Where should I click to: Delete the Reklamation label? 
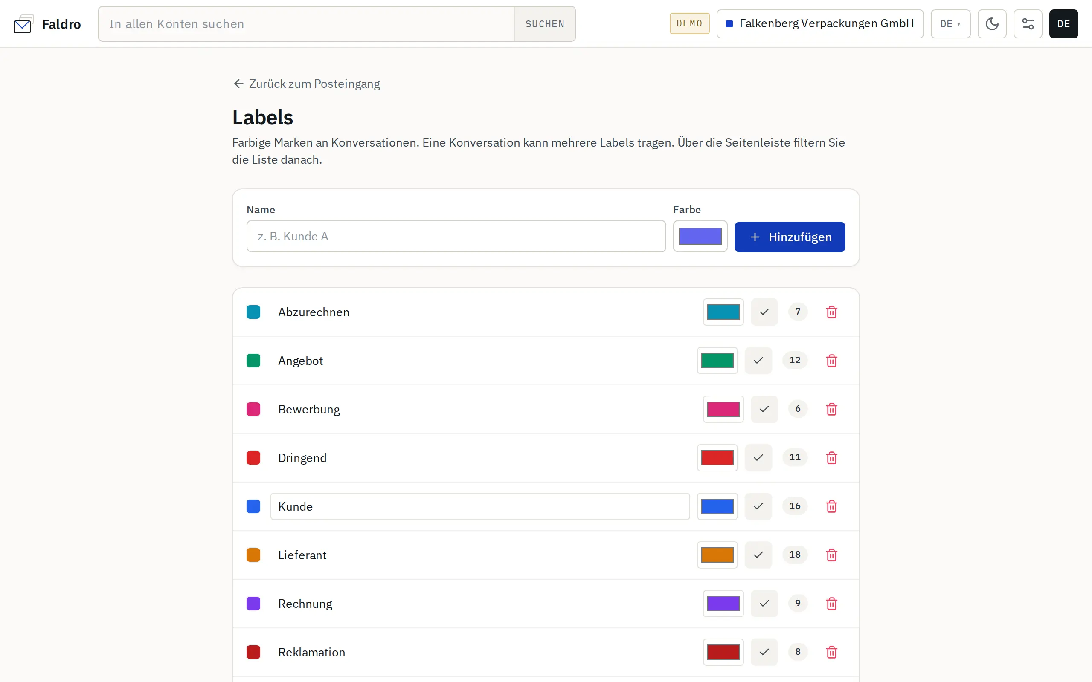pos(831,652)
